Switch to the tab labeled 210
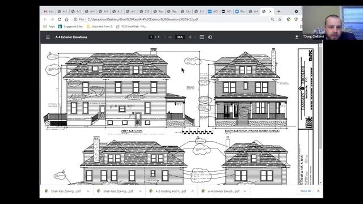The height and width of the screenshot is (204, 363). 145,11
